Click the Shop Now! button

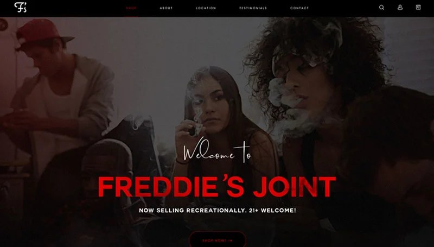point(218,240)
